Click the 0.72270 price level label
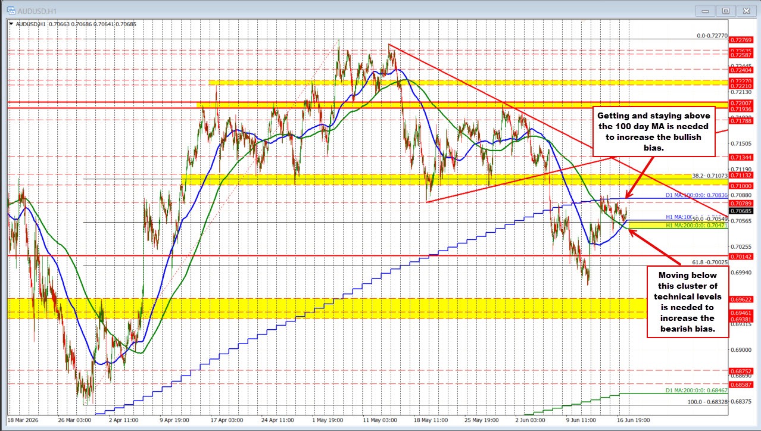The width and height of the screenshot is (761, 431). (x=741, y=80)
